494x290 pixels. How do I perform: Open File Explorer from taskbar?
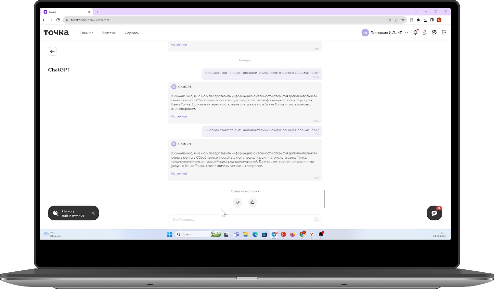pyautogui.click(x=246, y=234)
